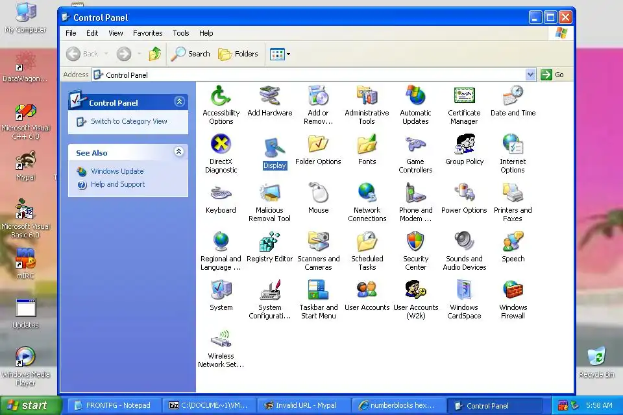The width and height of the screenshot is (623, 415).
Task: Collapse the Control Panel sidebar section
Action: coord(179,102)
